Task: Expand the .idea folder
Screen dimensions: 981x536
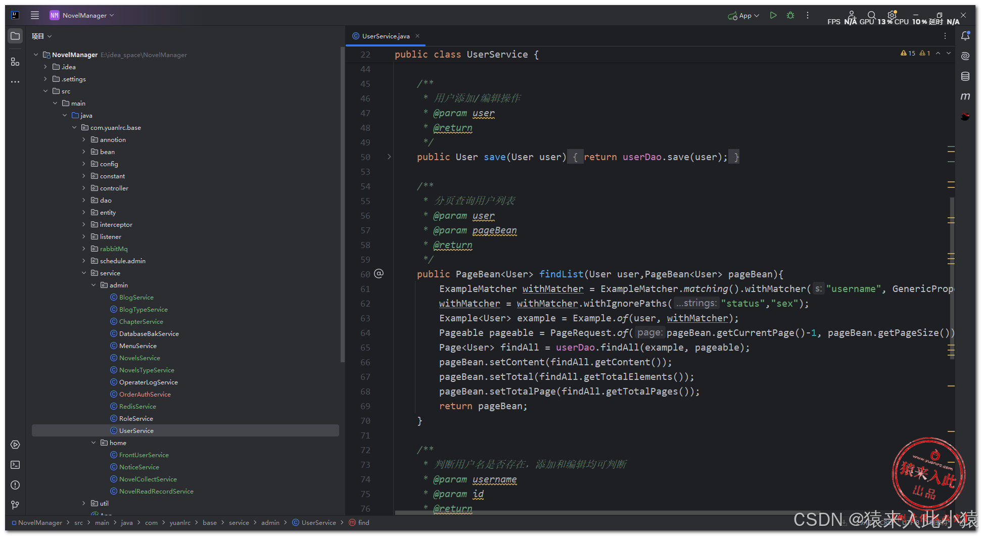Action: (45, 67)
